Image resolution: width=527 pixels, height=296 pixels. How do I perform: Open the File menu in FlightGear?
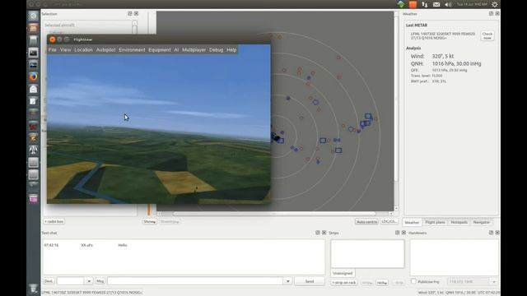53,49
